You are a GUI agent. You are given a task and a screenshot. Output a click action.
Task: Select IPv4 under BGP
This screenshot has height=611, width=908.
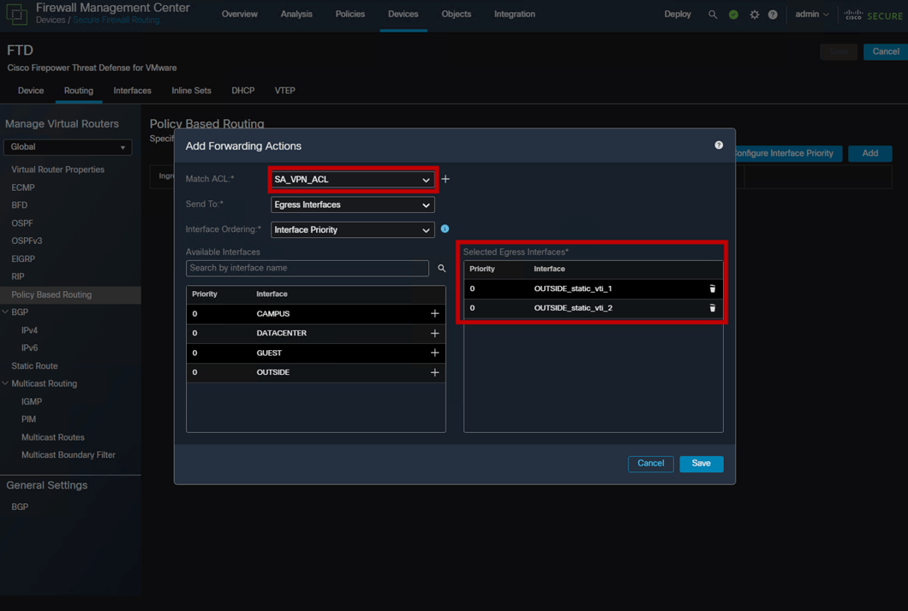(29, 330)
